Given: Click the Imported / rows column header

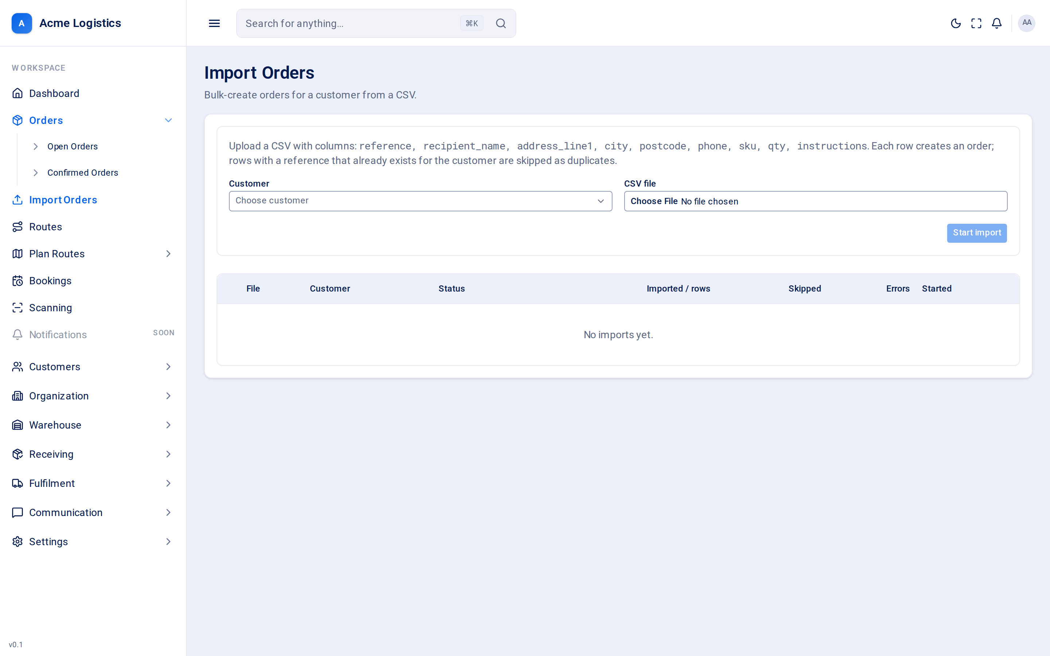Looking at the screenshot, I should click(x=678, y=289).
